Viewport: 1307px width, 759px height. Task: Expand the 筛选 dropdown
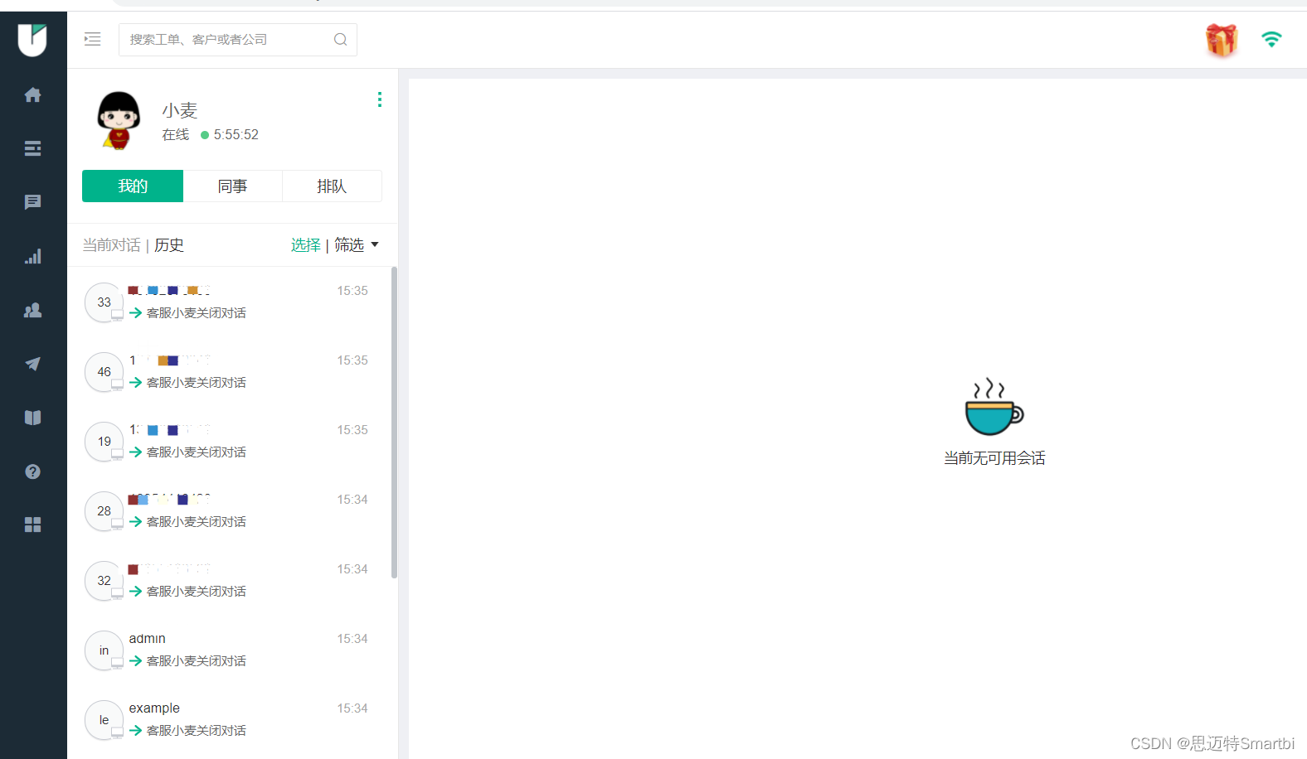(357, 245)
